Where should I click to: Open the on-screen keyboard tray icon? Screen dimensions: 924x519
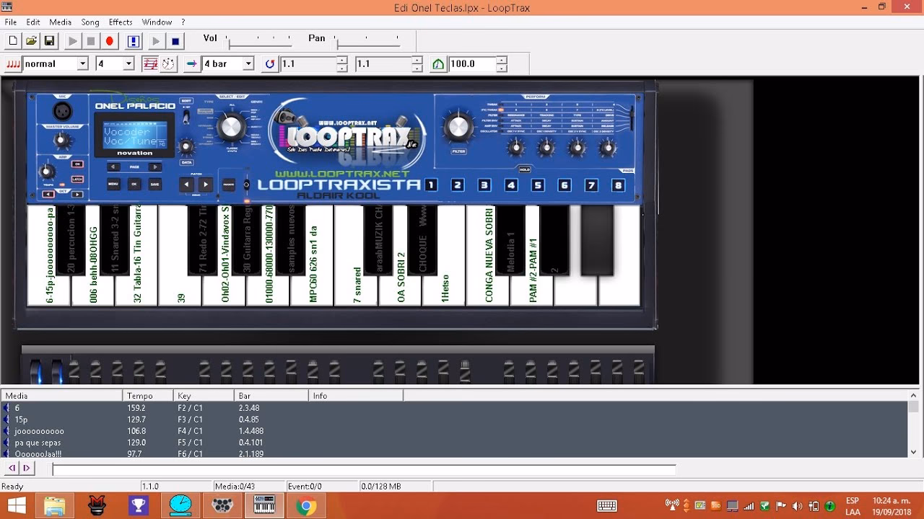click(x=607, y=506)
